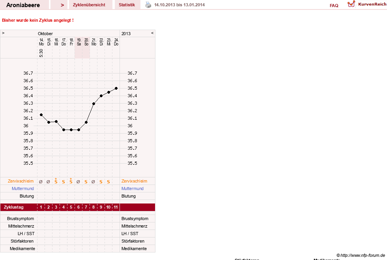The height and width of the screenshot is (260, 387).
Task: Click the 5:30 measurement time label
Action: (41, 53)
